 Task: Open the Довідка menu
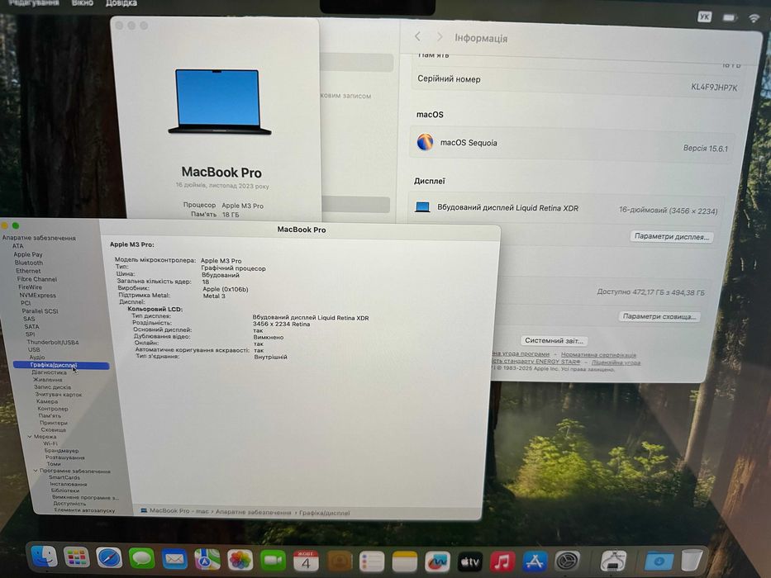(x=121, y=3)
